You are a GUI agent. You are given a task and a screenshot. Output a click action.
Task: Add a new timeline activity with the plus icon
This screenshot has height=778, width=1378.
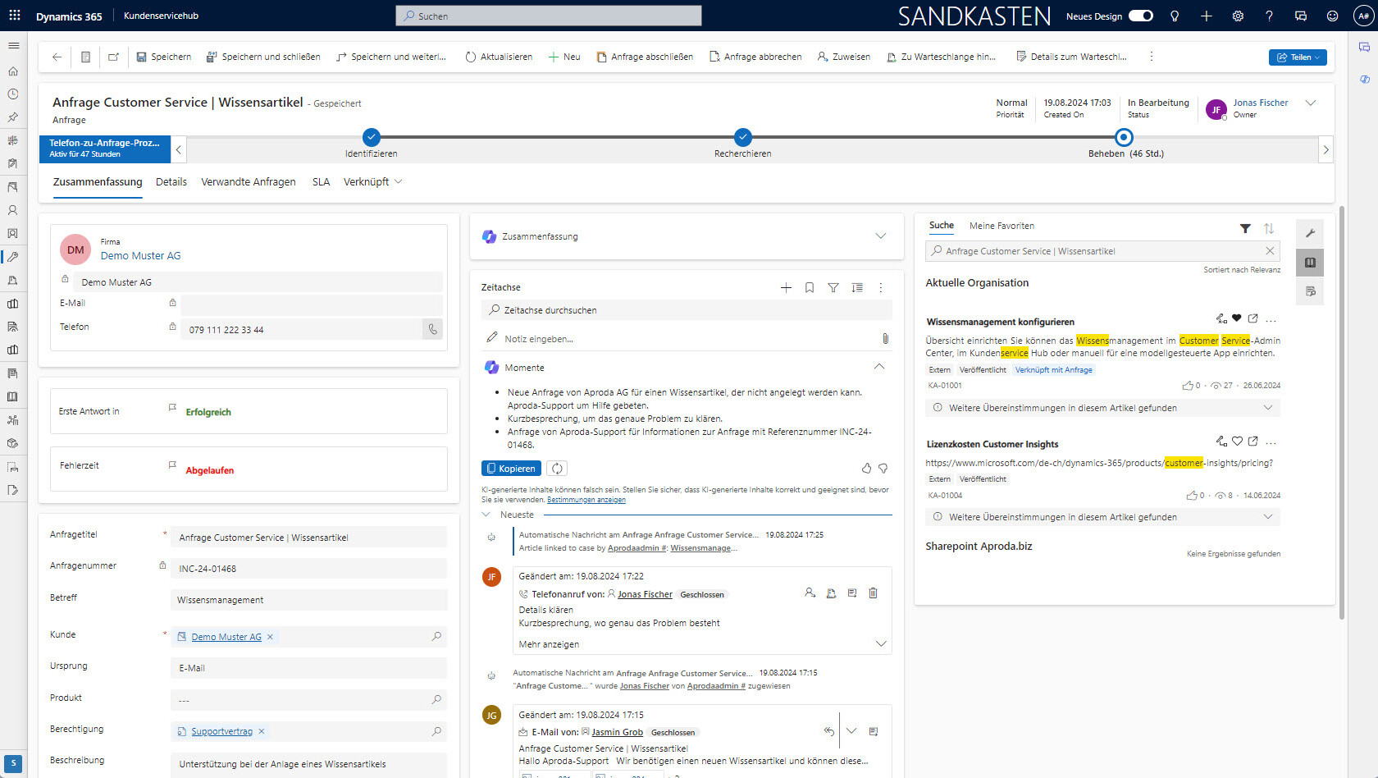pos(786,288)
